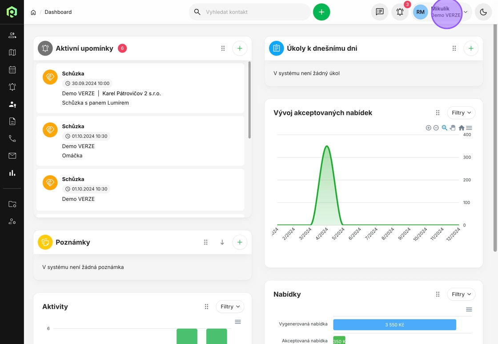Open the user settings icon in the sidebar
Screen dimensions: 498x344
[x=12, y=221]
